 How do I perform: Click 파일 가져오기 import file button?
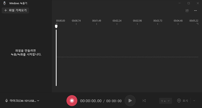15,10
